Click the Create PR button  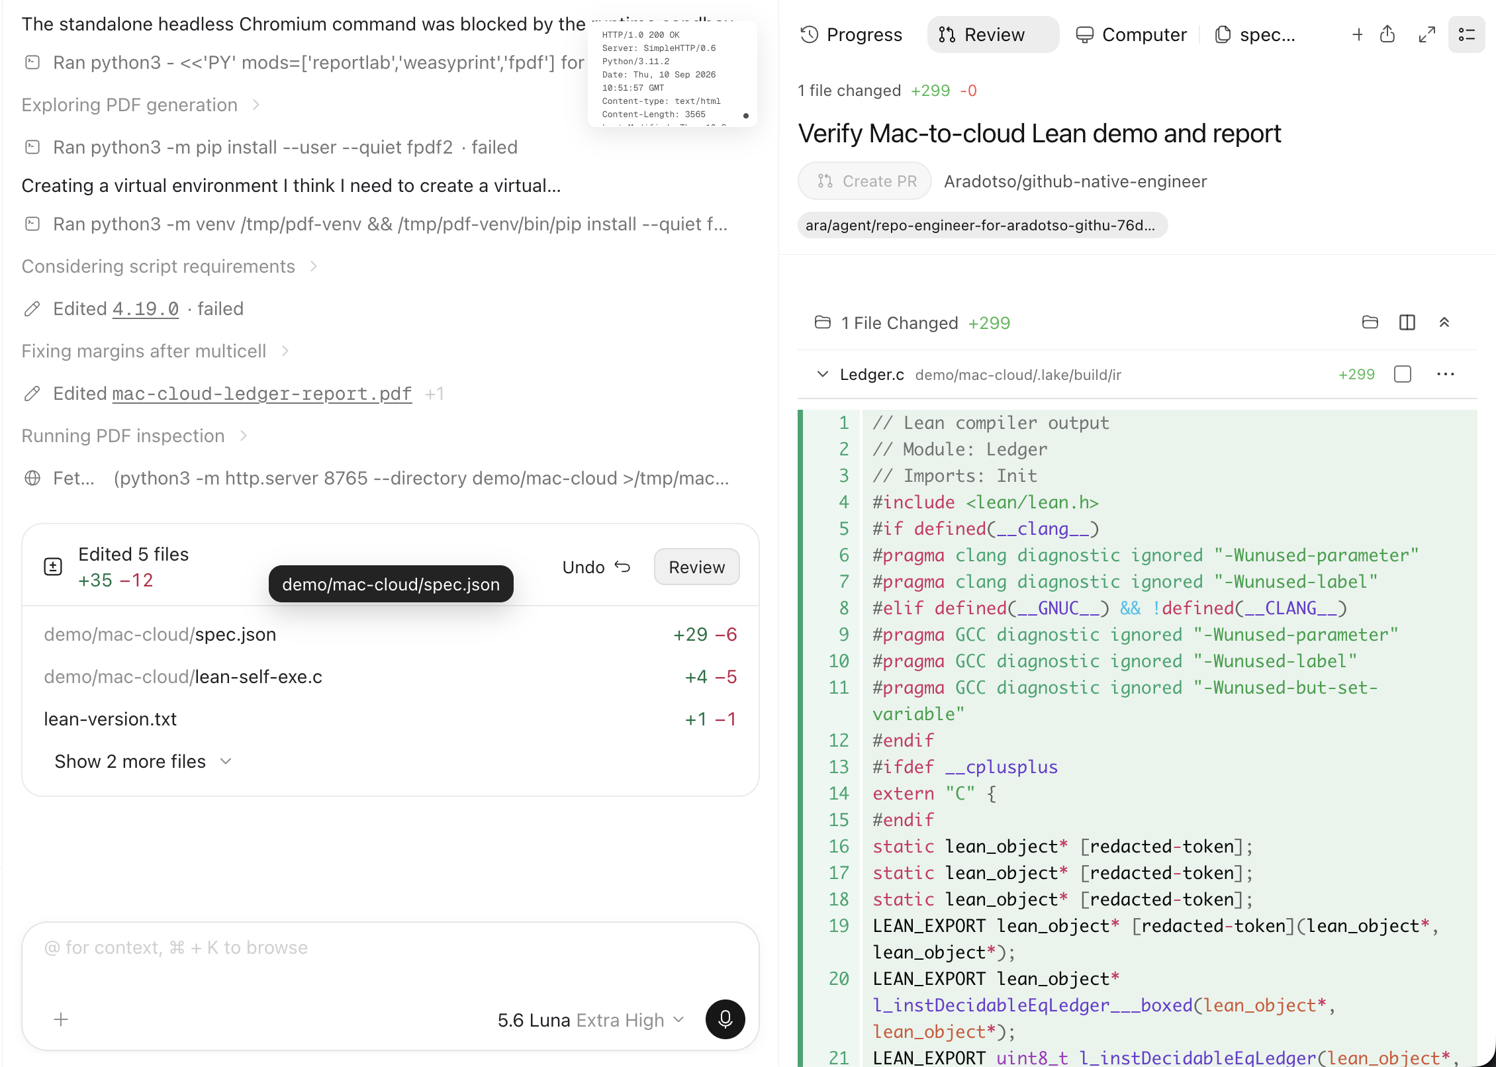tap(865, 181)
